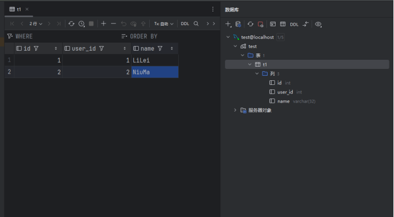
Task: Revert selected changes in the grid
Action: click(x=124, y=23)
